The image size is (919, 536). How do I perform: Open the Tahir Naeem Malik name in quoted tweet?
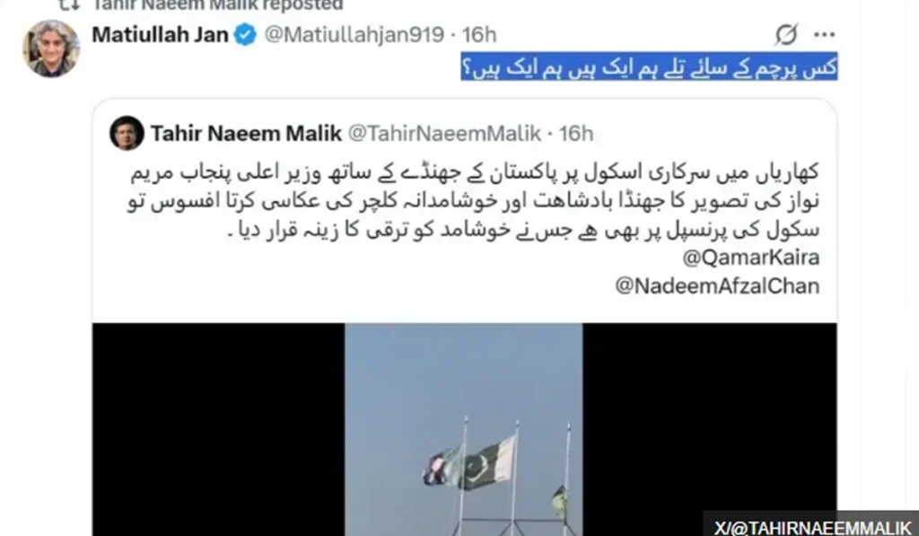click(x=246, y=134)
